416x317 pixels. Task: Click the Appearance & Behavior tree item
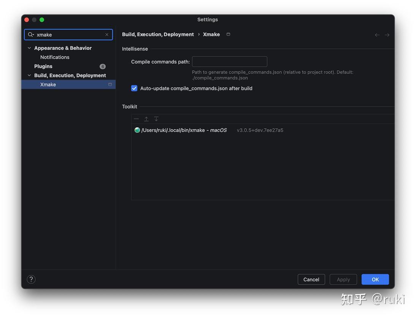click(63, 48)
